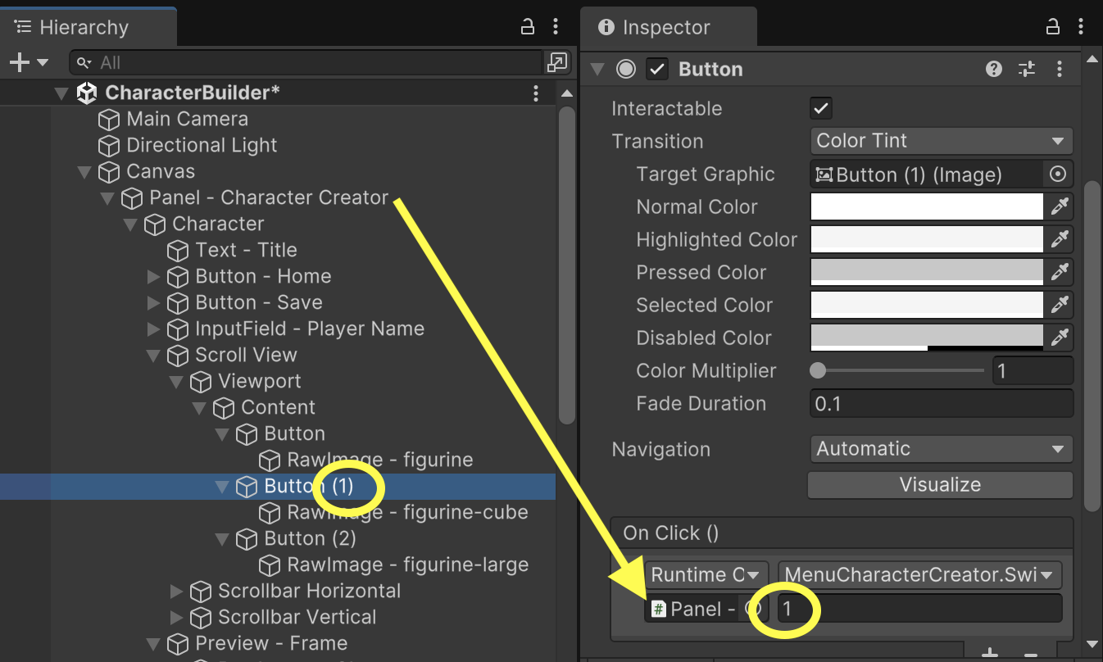
Task: Expand the Button - Home tree item
Action: (153, 277)
